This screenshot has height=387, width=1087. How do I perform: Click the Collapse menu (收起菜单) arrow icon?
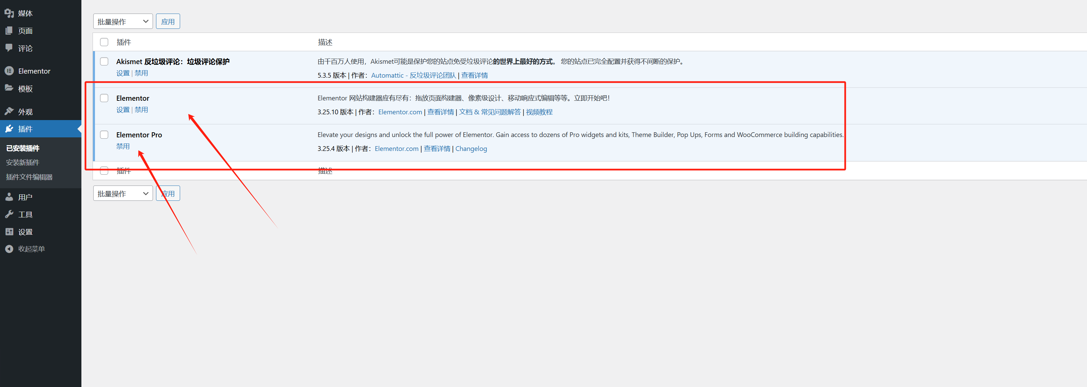click(x=9, y=249)
